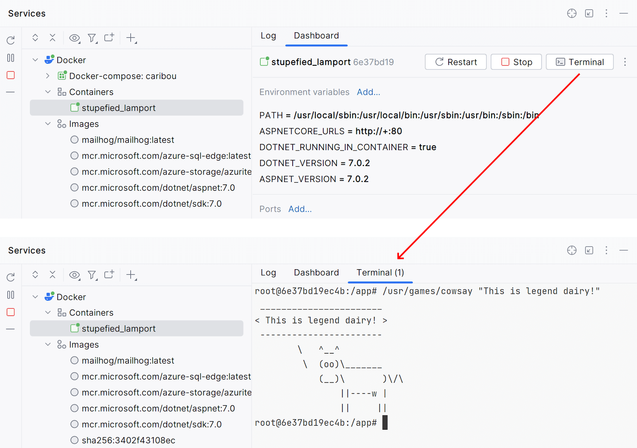
Task: Expand All items in the services tree
Action: pos(35,37)
